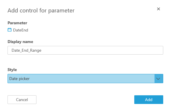169x108 pixels.
Task: Click the calendar icon beside DateEnd
Action: click(x=10, y=30)
